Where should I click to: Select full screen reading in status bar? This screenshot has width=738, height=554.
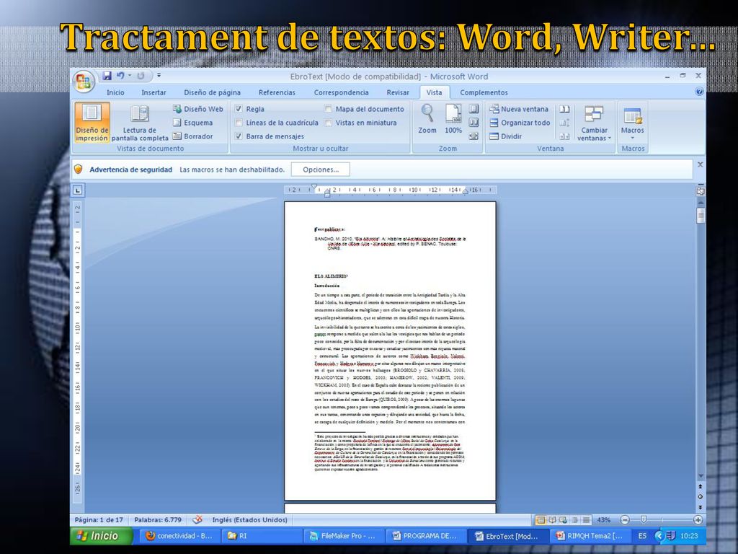tap(552, 520)
